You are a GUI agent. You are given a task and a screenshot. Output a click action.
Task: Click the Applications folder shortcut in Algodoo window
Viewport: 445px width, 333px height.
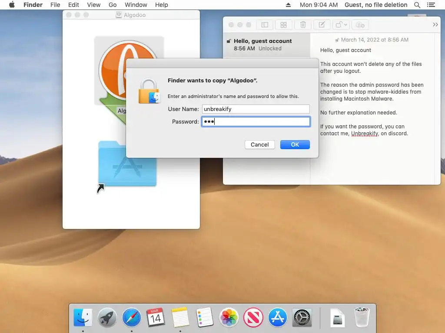point(127,164)
